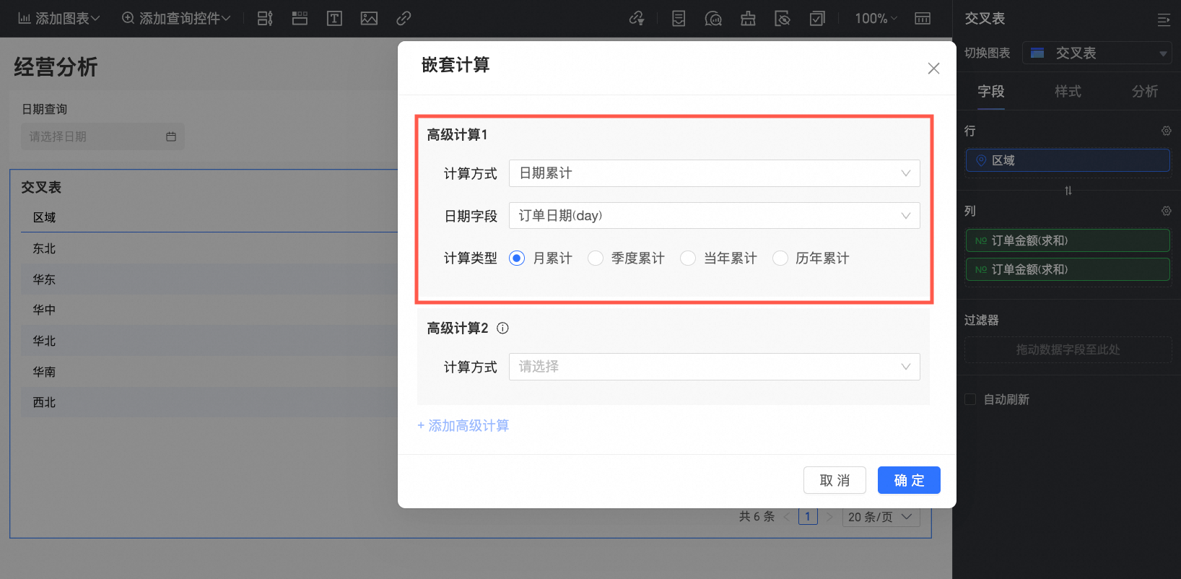Click the previous page arrow in pagination
Viewport: 1181px width, 579px height.
[x=786, y=517]
